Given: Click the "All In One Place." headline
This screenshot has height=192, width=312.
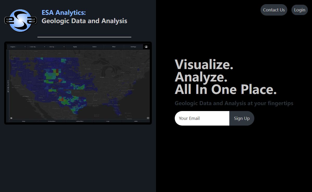Looking at the screenshot, I should (x=226, y=89).
